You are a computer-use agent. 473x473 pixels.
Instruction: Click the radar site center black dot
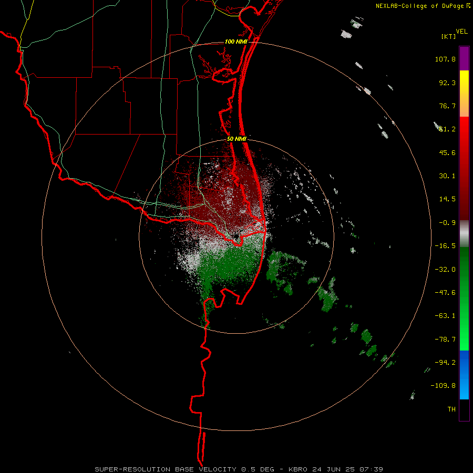[x=236, y=236]
